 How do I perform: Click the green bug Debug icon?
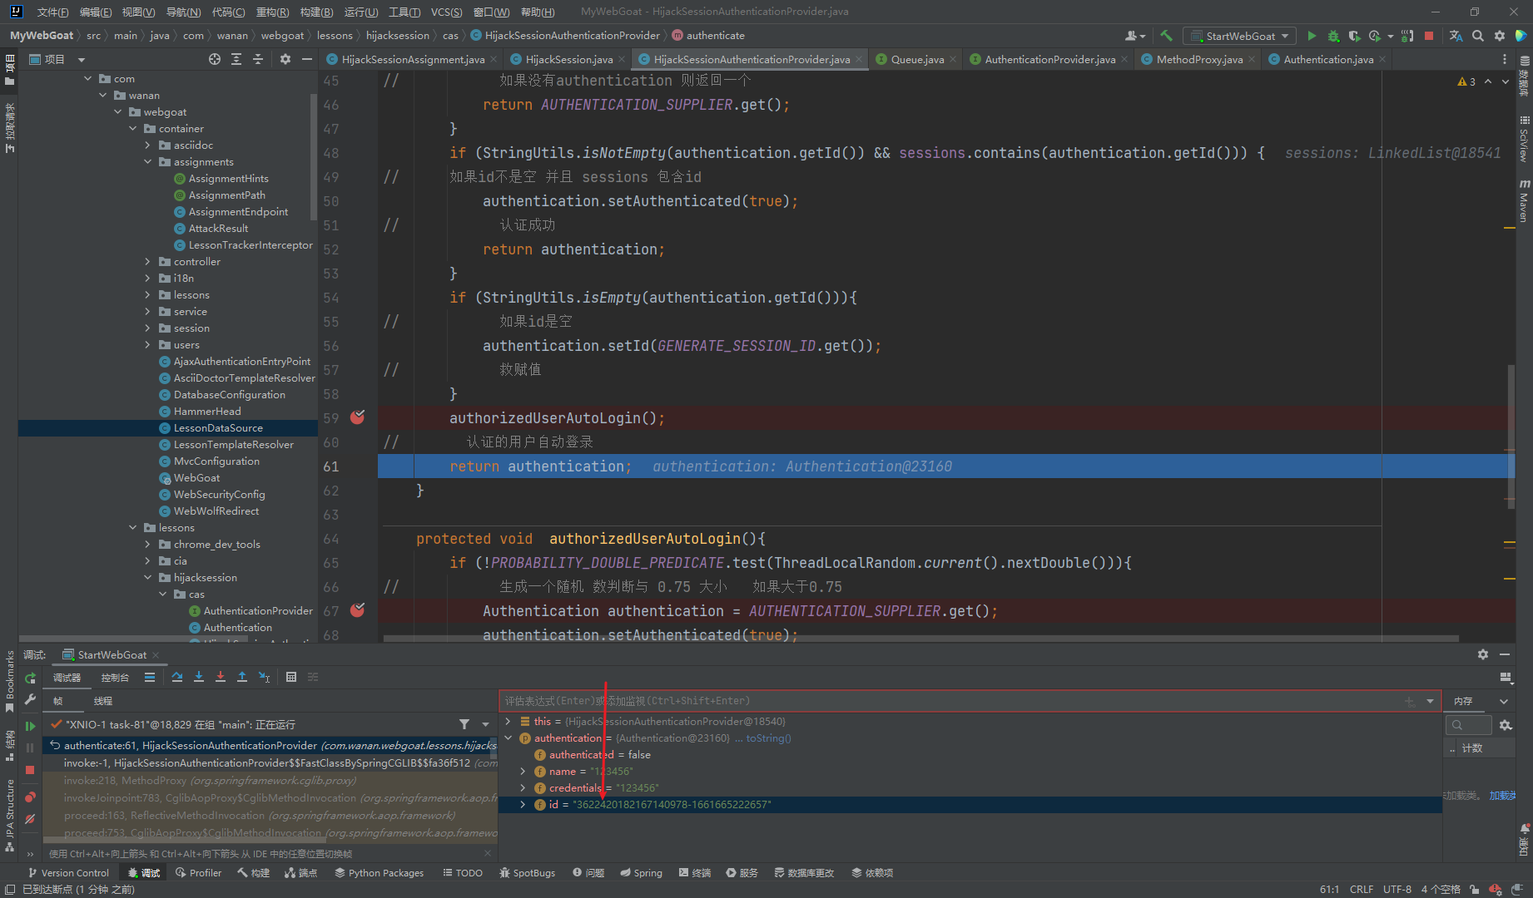(1333, 36)
